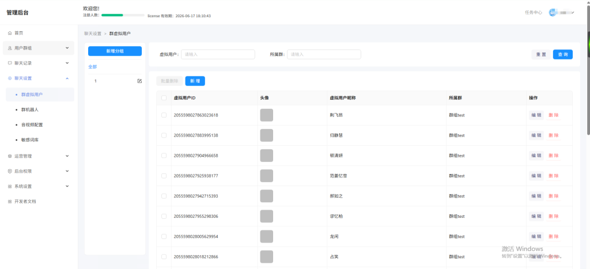Viewport: 590px width, 269px height.
Task: Click avatar thumbnail for 归静慧
Action: [266, 135]
